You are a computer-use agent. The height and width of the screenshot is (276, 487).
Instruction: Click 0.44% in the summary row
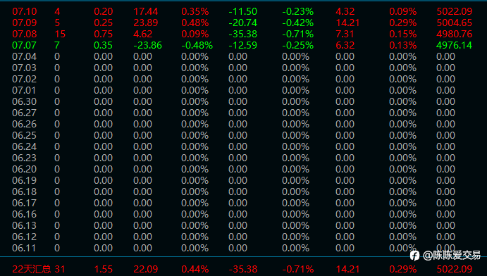(195, 269)
